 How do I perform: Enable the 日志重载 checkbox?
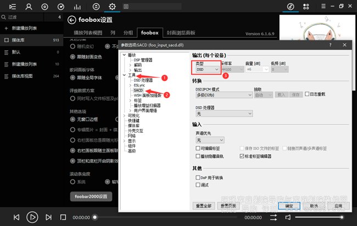(308, 94)
